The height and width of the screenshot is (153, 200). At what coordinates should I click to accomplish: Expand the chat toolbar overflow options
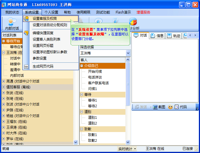pyautogui.click(x=197, y=107)
